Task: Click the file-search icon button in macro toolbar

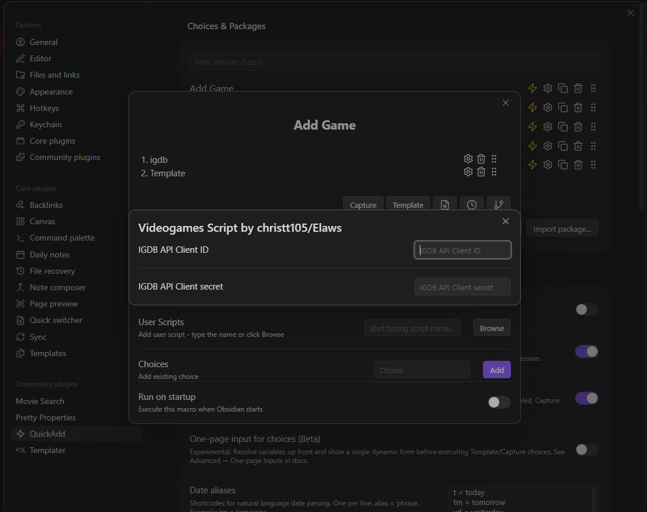Action: pyautogui.click(x=445, y=205)
